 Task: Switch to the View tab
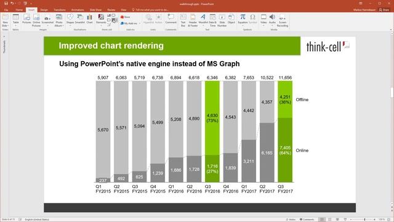click(124, 10)
